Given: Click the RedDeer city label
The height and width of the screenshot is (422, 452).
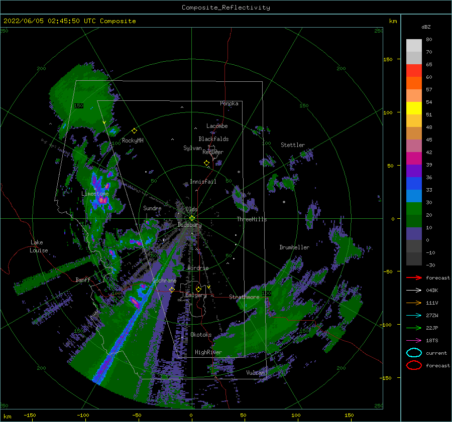Looking at the screenshot, I should [213, 152].
